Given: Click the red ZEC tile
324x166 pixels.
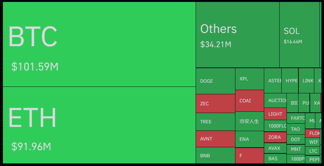Looking at the screenshot, I should coord(215,103).
